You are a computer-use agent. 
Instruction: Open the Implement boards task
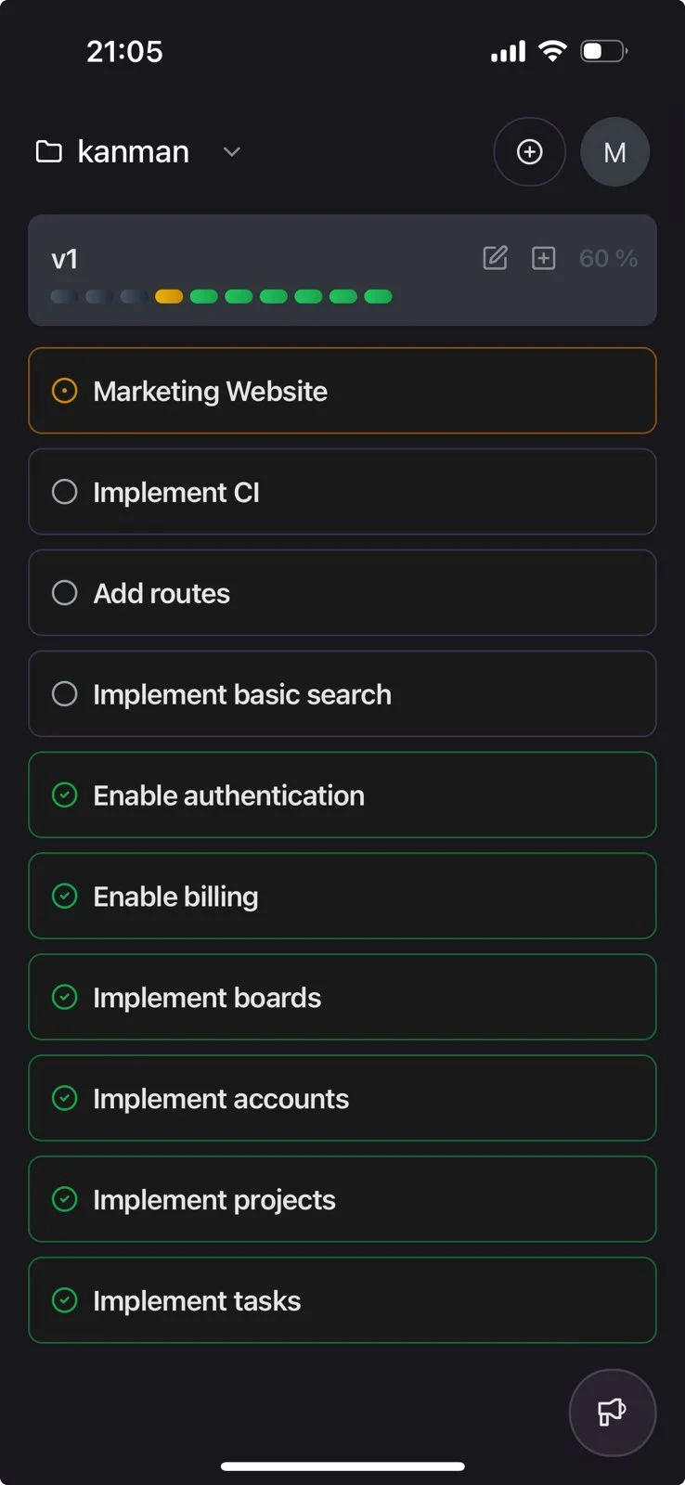tap(342, 997)
